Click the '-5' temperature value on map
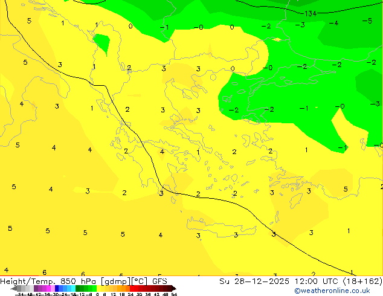 [x=367, y=21]
